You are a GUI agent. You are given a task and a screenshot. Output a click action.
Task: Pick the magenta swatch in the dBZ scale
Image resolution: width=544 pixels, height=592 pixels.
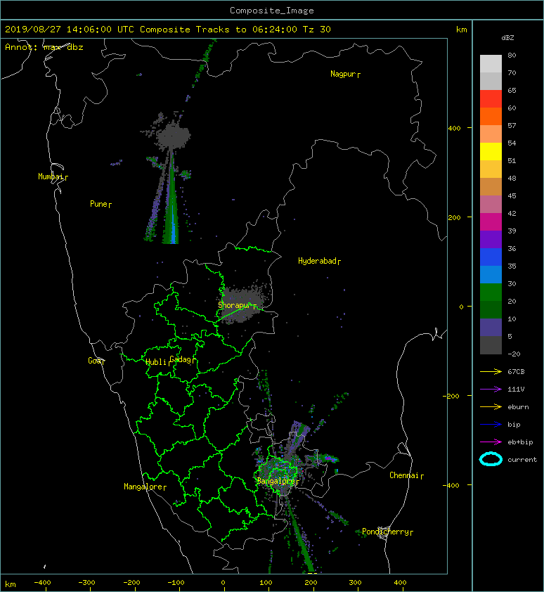(x=491, y=222)
